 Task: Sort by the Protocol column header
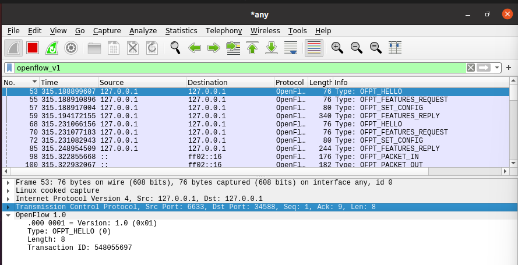point(291,83)
